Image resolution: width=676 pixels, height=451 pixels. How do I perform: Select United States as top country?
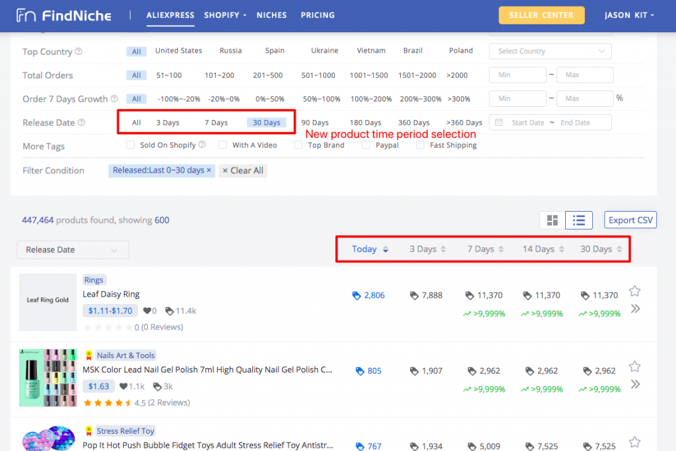(x=178, y=50)
